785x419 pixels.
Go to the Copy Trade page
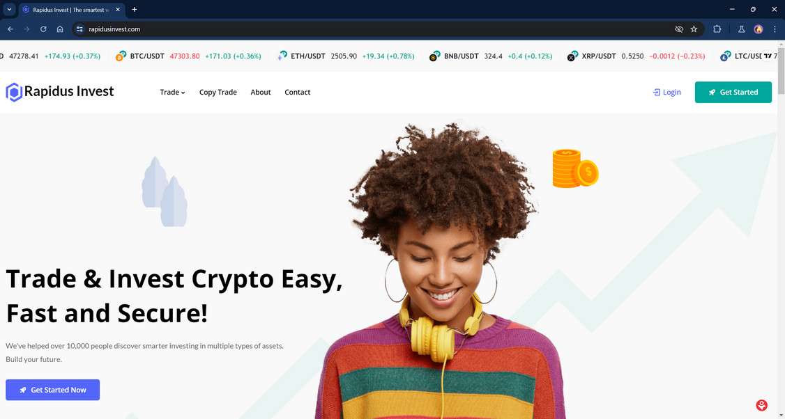218,92
